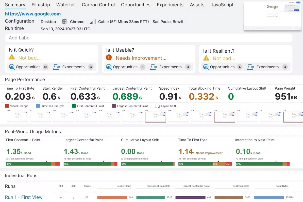Viewport: 303px width, 202px height.
Task: Click the warning triangle under Is it Quick
Action: 12,57
